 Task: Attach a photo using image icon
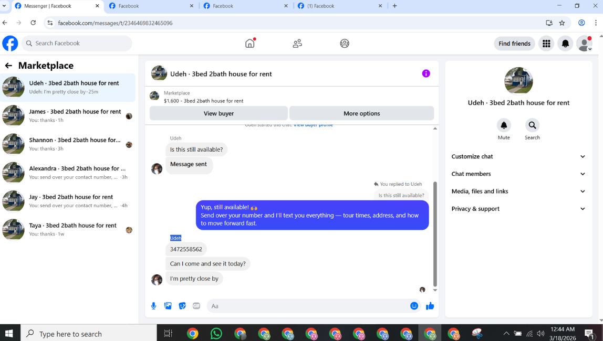click(168, 306)
